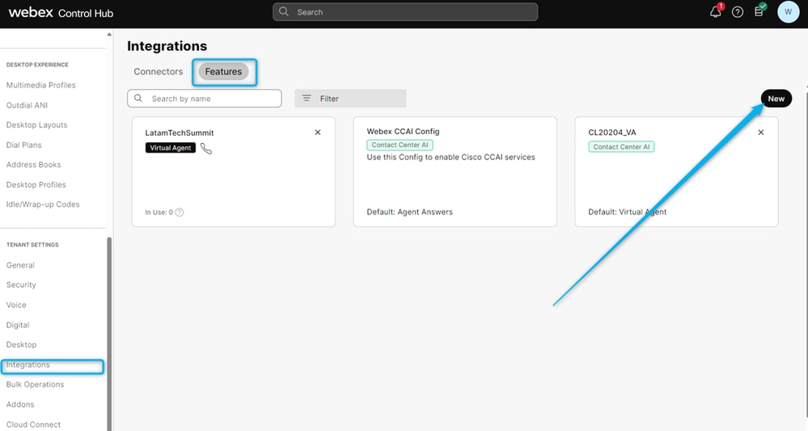
Task: Open Outdial ANI in sidebar
Action: point(27,105)
